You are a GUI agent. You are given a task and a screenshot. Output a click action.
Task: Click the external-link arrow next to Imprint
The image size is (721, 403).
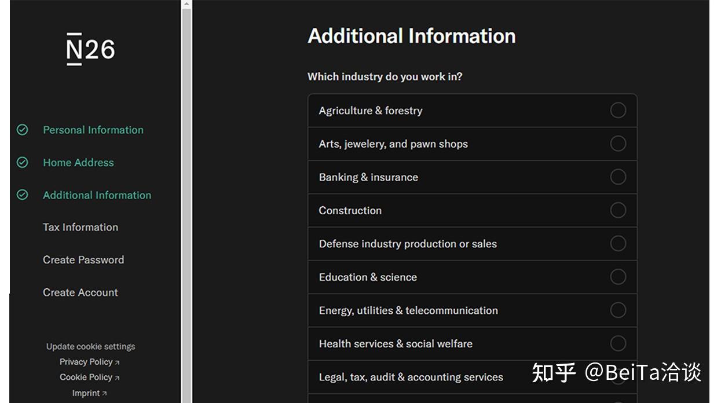[x=104, y=393]
